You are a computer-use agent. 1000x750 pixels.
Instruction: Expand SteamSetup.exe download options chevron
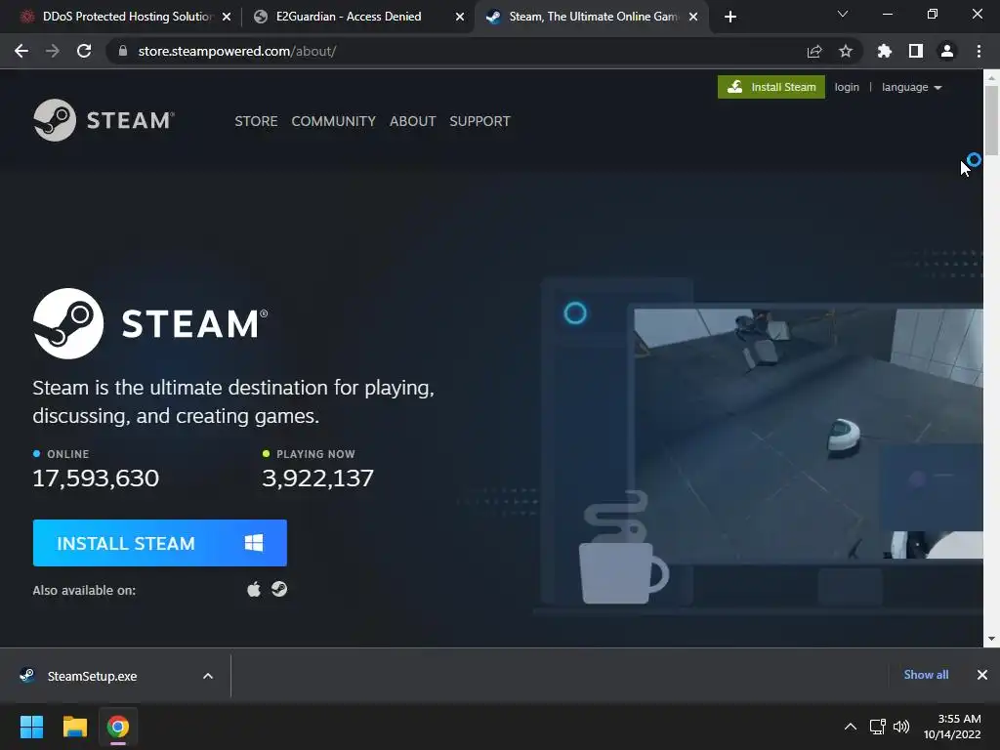click(208, 676)
